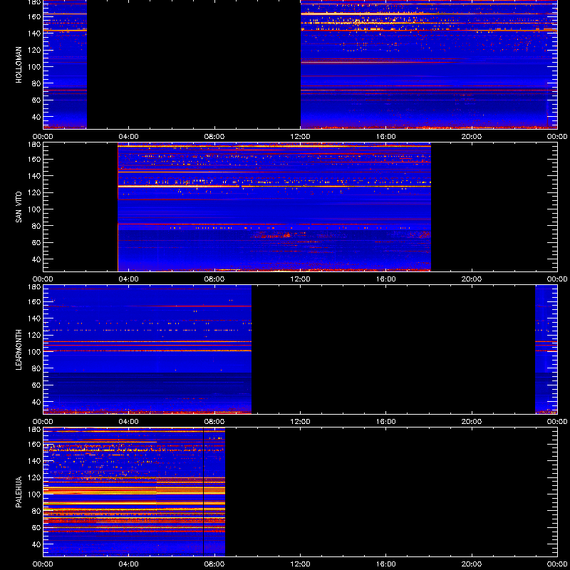This screenshot has height=570, width=570.
Task: Select the black vertical line in PALEHUA spectrogram
Action: pyautogui.click(x=204, y=492)
